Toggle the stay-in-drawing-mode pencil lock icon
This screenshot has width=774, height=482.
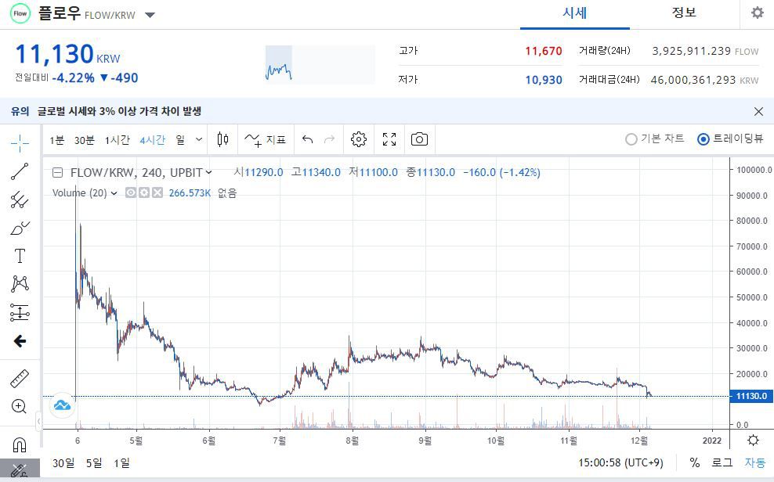(20, 470)
